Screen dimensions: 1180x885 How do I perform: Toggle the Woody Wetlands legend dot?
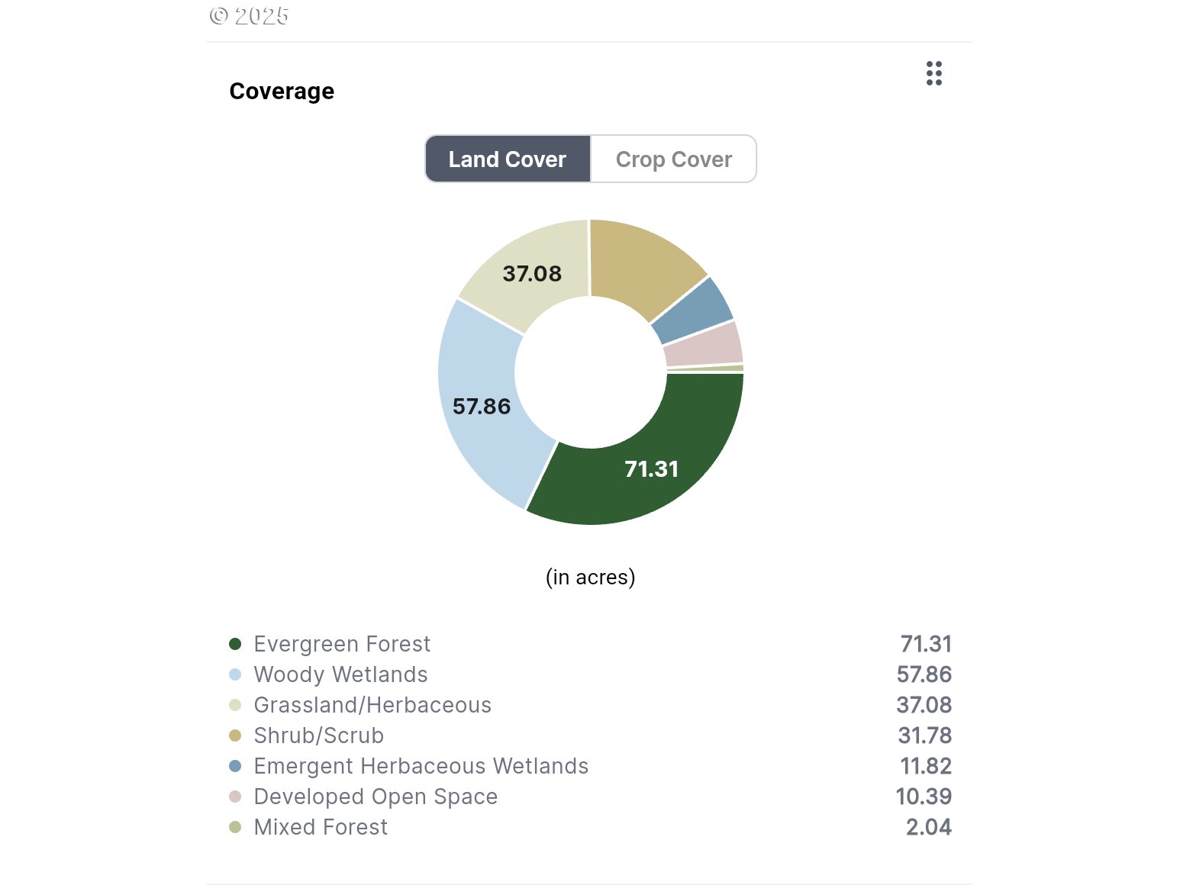click(235, 674)
